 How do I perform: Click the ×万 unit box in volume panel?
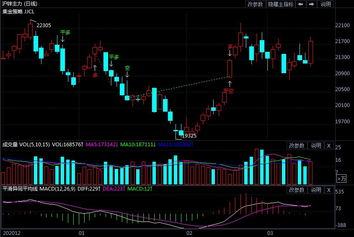tap(341, 178)
